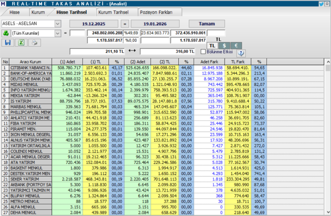
Task: Sort by the Adet Fark column header
Action: (x=209, y=62)
